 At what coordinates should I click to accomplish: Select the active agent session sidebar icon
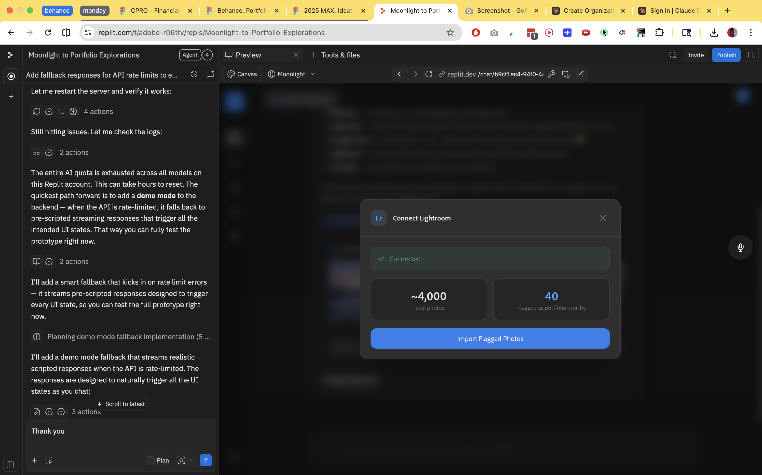pyautogui.click(x=11, y=76)
